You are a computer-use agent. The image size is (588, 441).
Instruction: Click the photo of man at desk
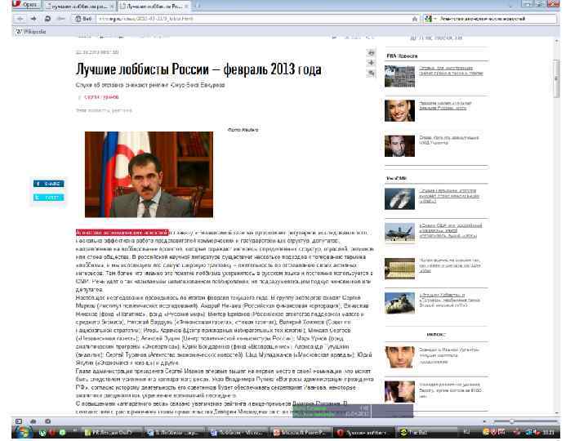(x=149, y=175)
